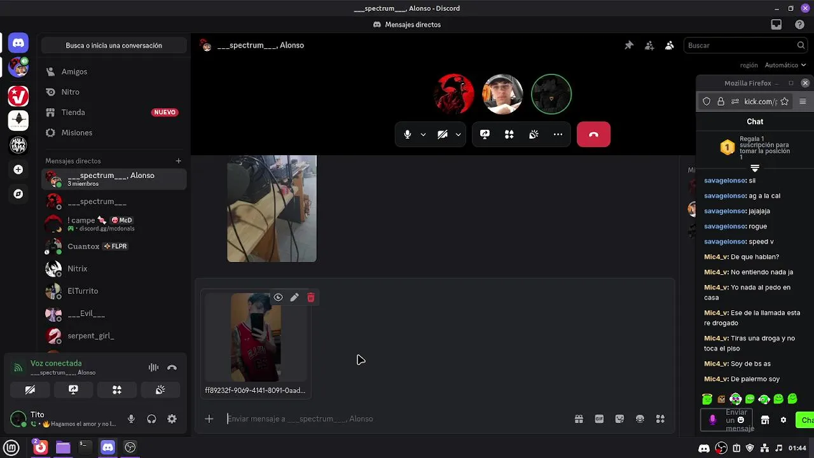The width and height of the screenshot is (814, 458).
Task: Click Busca o inicia una conversación button
Action: coord(114,46)
